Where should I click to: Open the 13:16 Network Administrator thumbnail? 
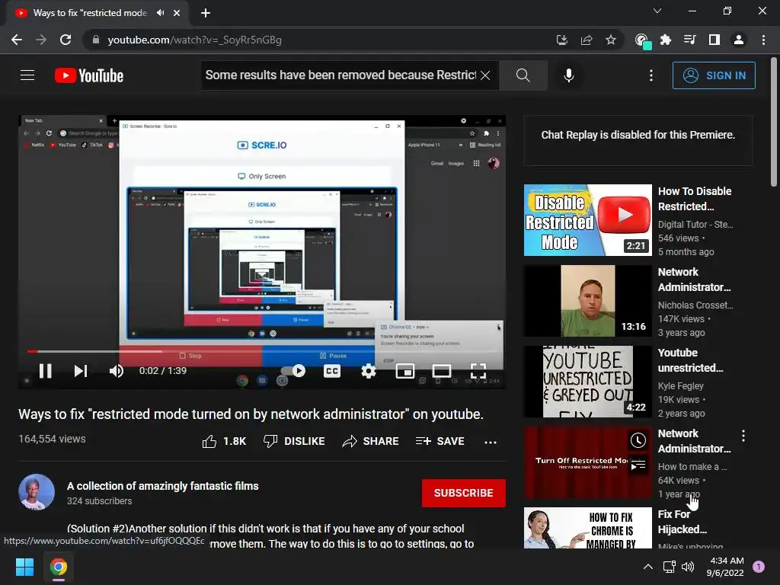tap(587, 300)
